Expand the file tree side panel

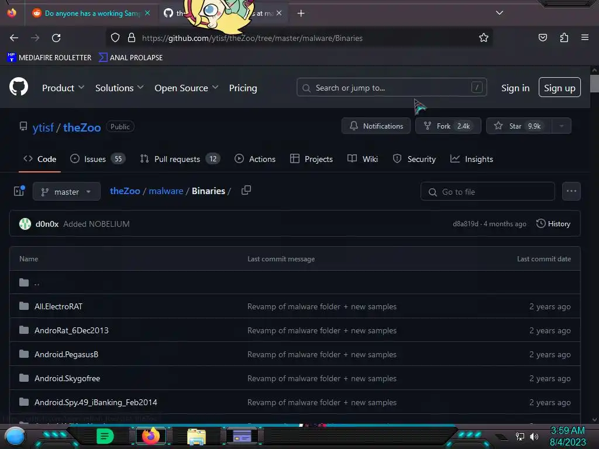click(x=19, y=191)
